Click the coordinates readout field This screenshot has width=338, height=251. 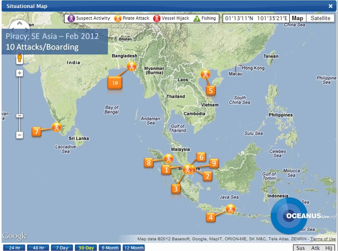point(256,18)
